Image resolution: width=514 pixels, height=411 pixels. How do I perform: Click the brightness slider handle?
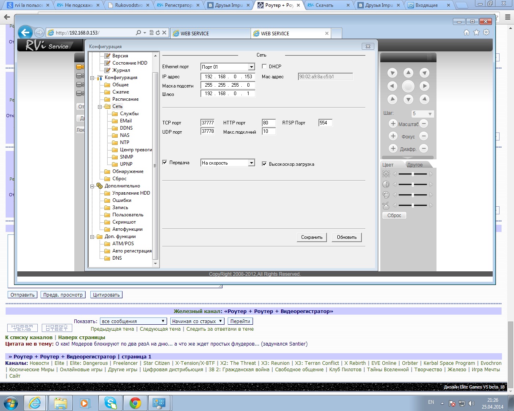click(413, 174)
